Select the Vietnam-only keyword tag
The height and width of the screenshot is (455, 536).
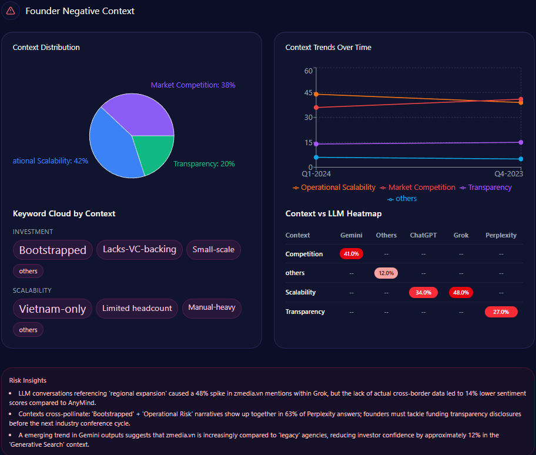click(x=52, y=309)
